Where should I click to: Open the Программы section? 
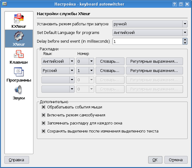click(19, 74)
